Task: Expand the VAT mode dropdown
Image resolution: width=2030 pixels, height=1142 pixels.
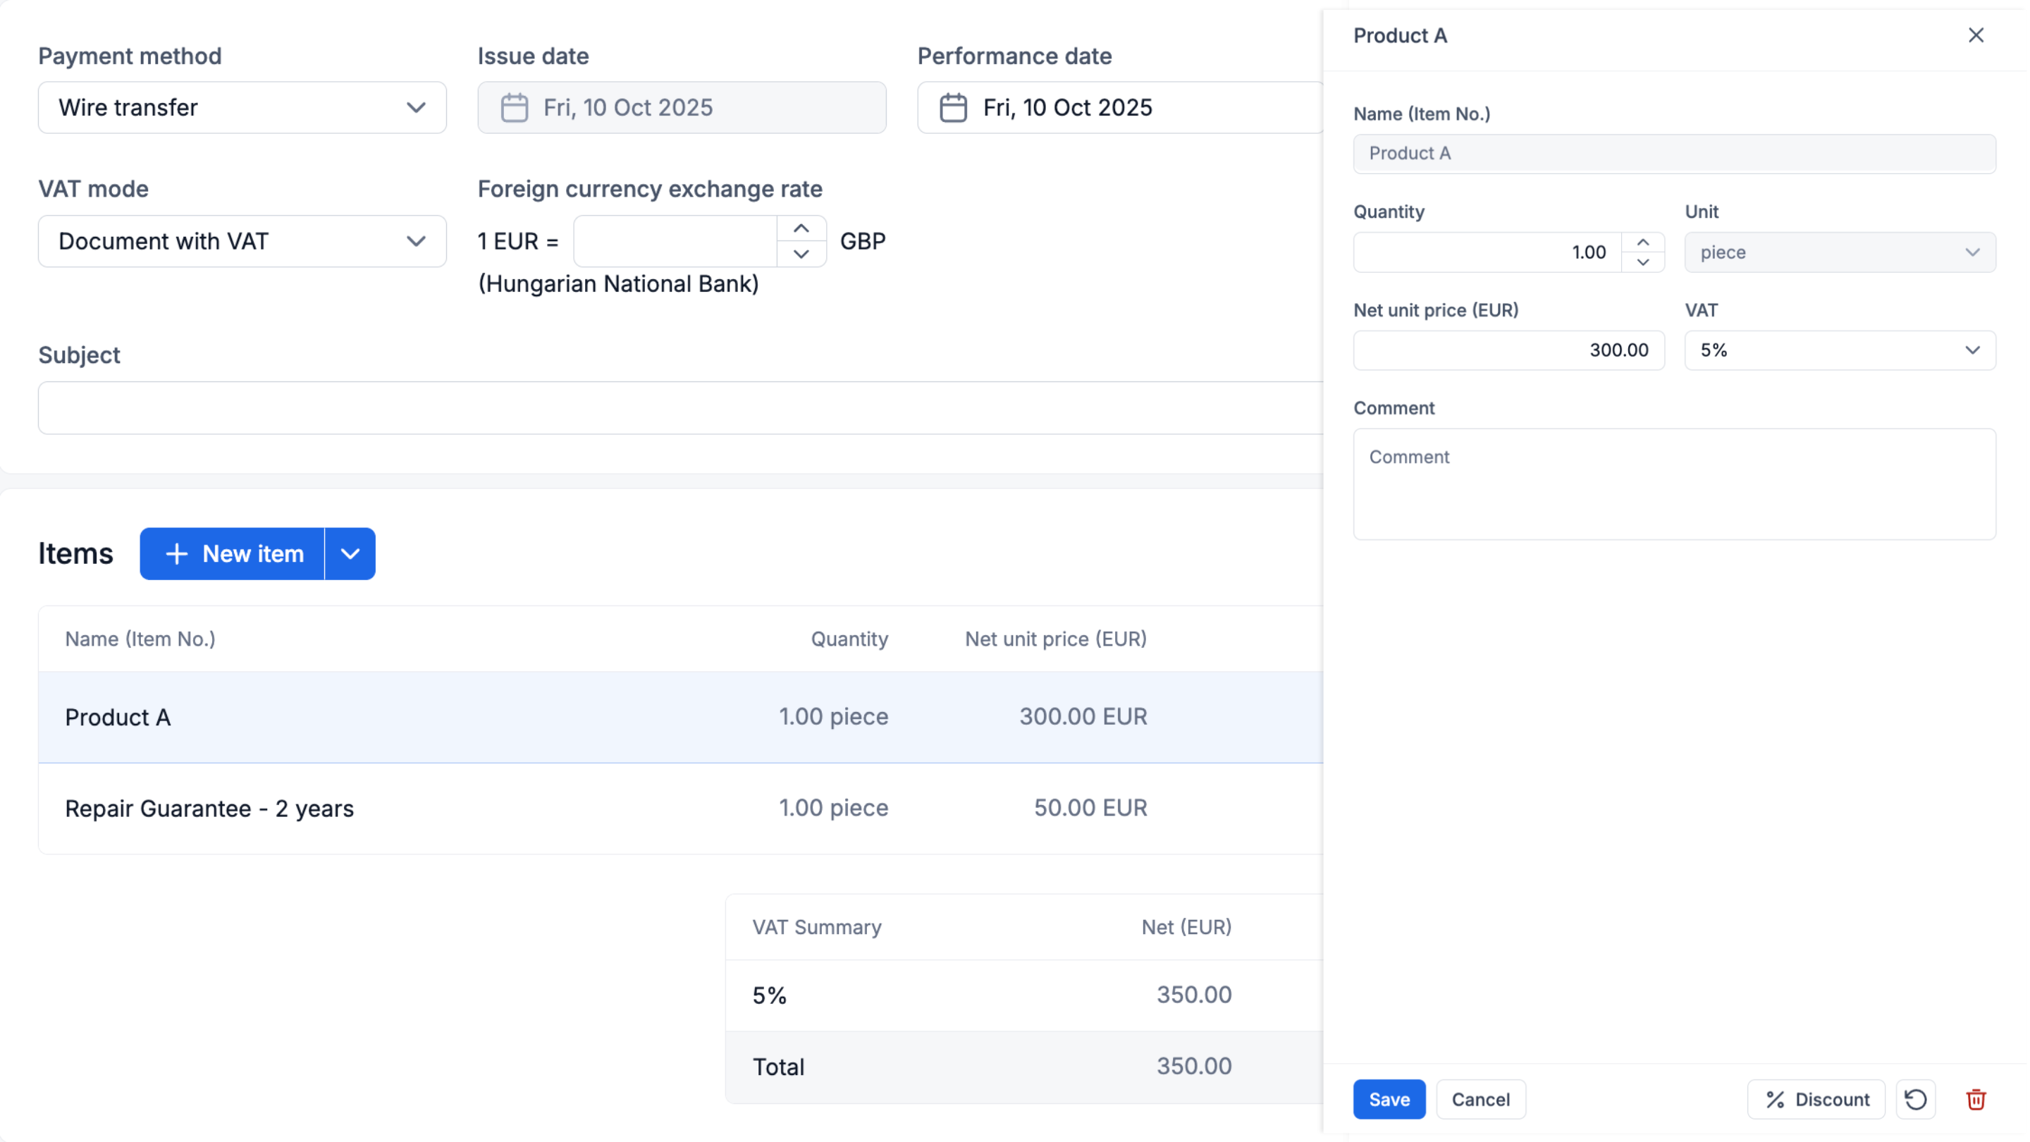Action: point(242,241)
